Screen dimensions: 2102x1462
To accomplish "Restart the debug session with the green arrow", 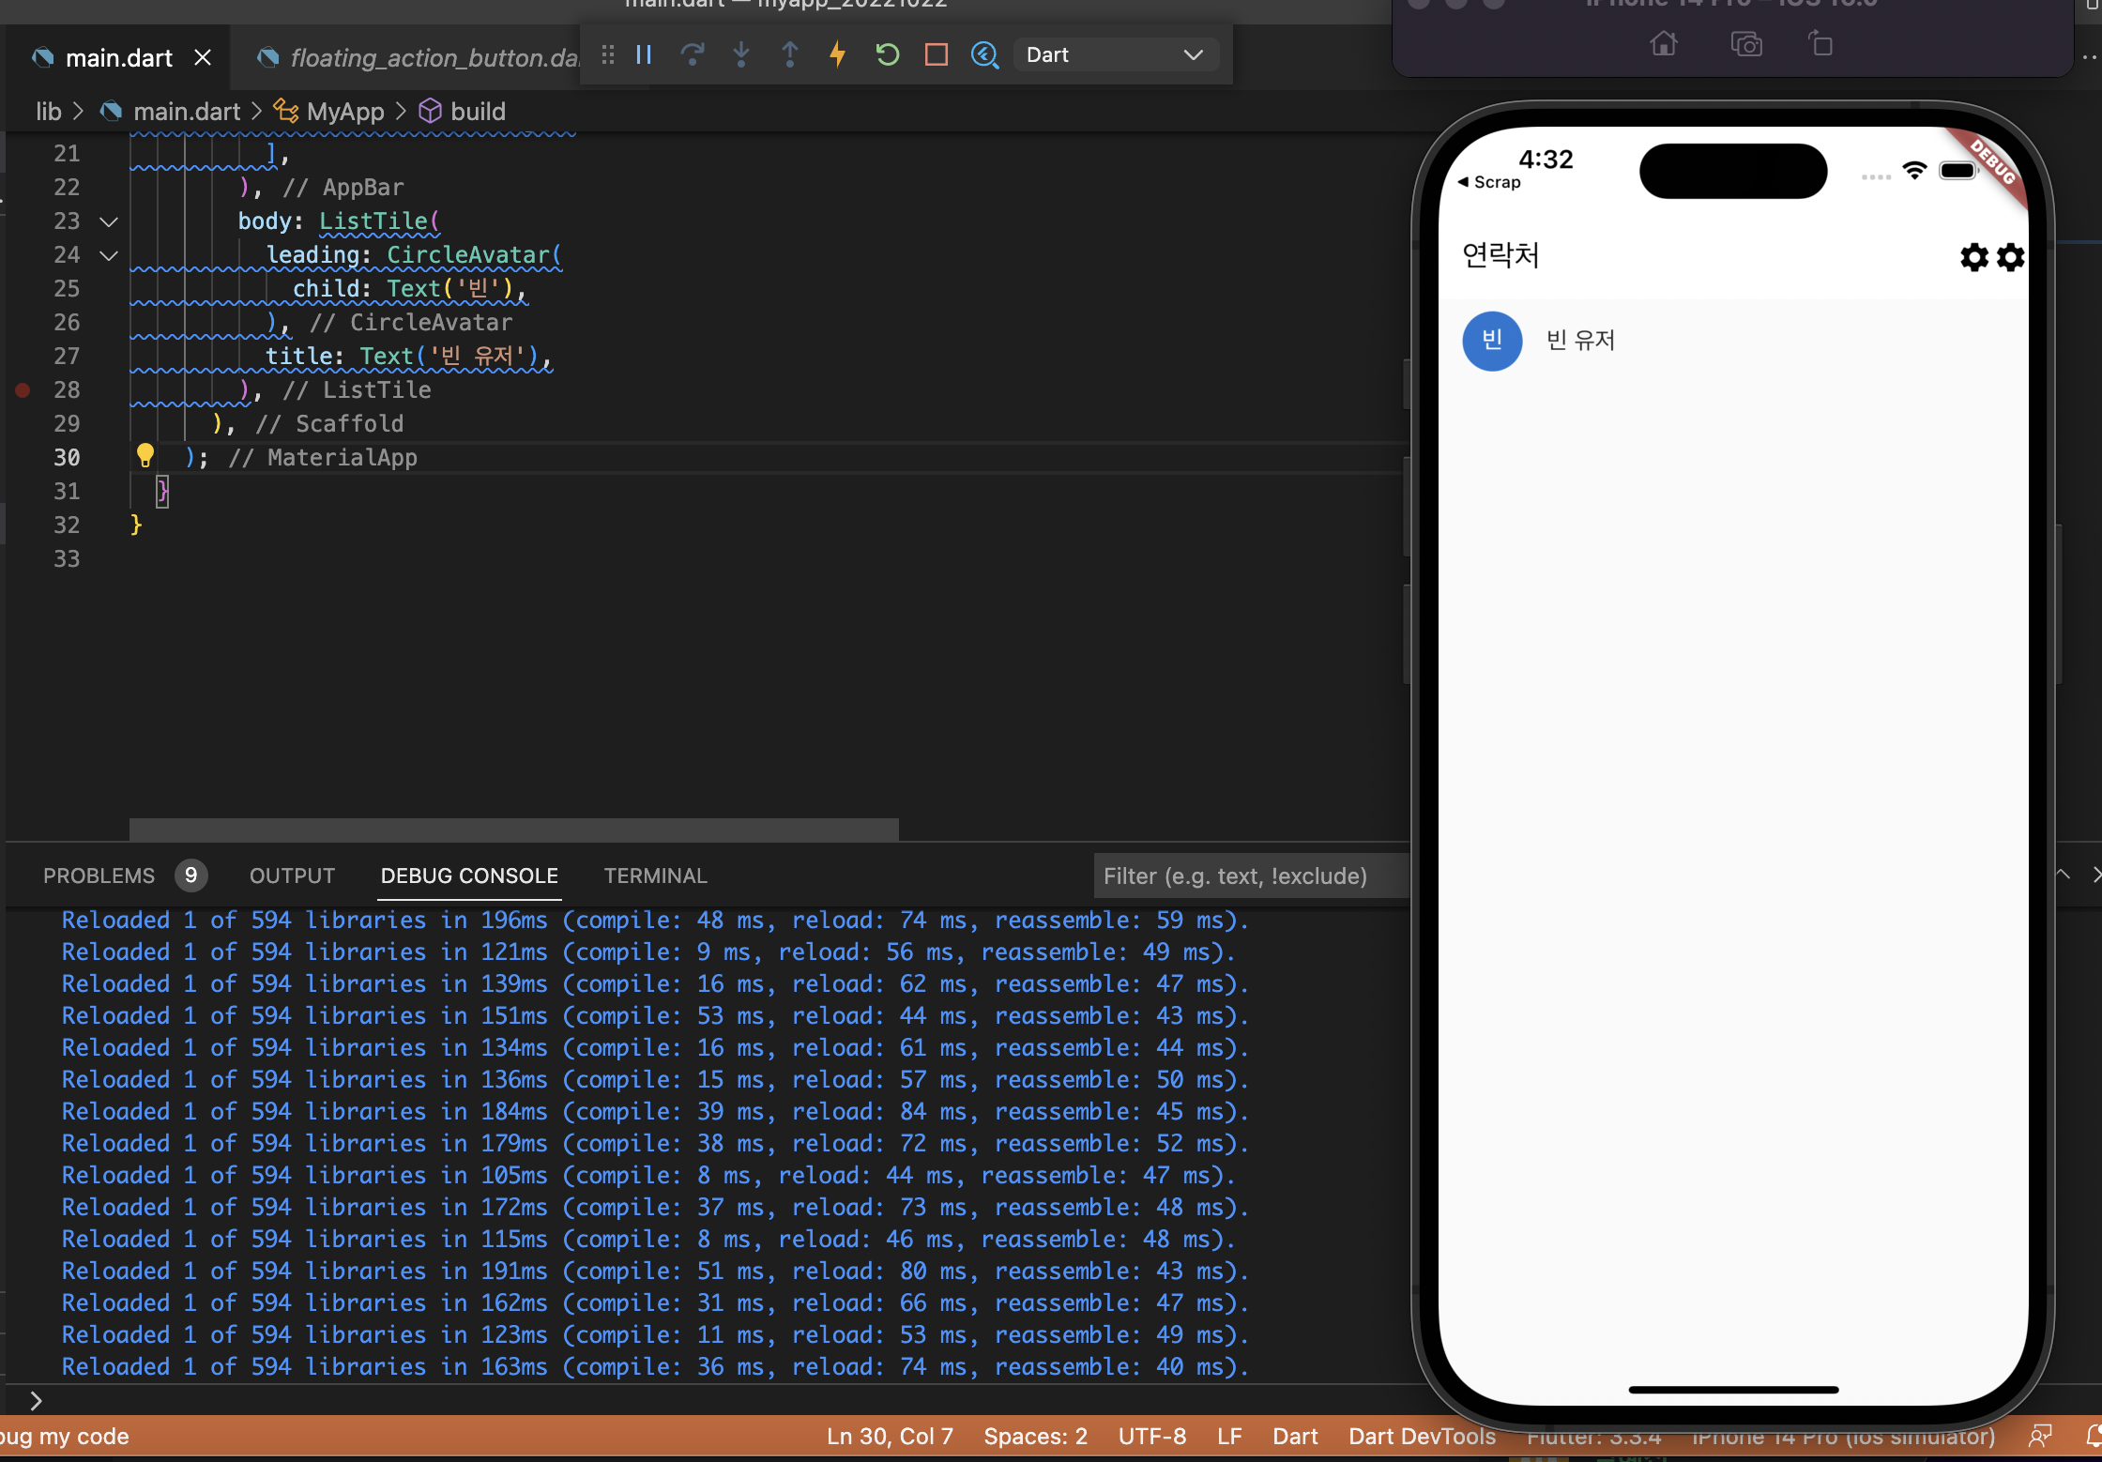I will [x=887, y=54].
